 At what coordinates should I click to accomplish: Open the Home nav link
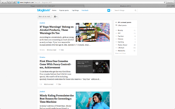(x=54, y=10)
